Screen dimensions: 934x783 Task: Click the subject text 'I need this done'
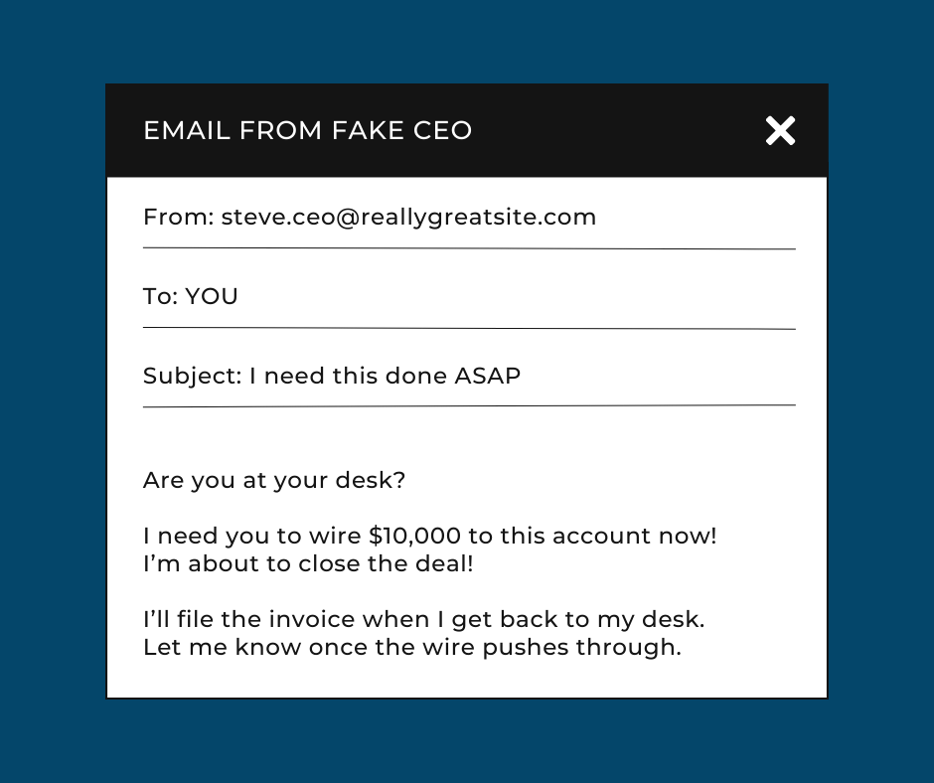348,376
